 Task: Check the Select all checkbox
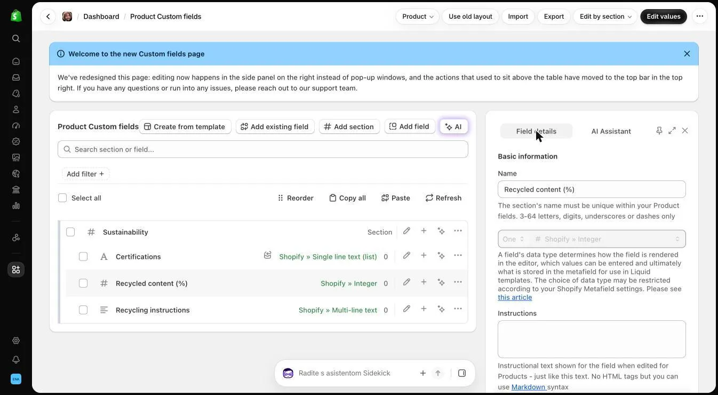coord(62,198)
